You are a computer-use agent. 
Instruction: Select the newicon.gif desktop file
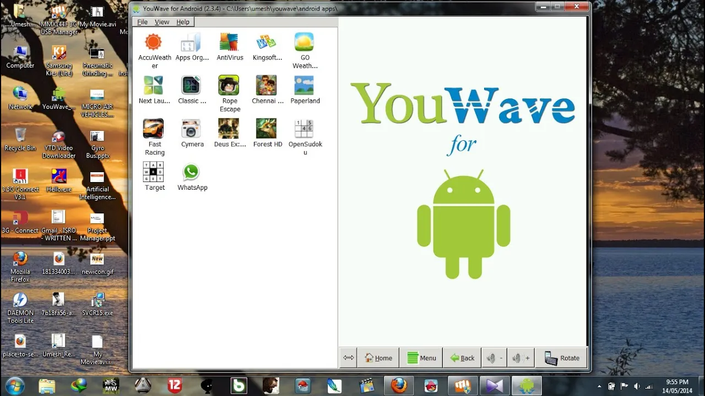[x=97, y=263]
